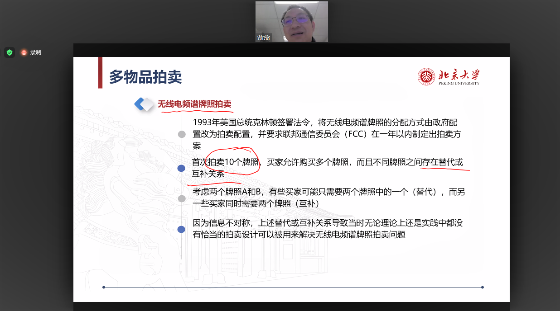This screenshot has width=560, height=311.
Task: Click the blue bullet beside 因为信息不对称 paragraph
Action: tap(181, 229)
